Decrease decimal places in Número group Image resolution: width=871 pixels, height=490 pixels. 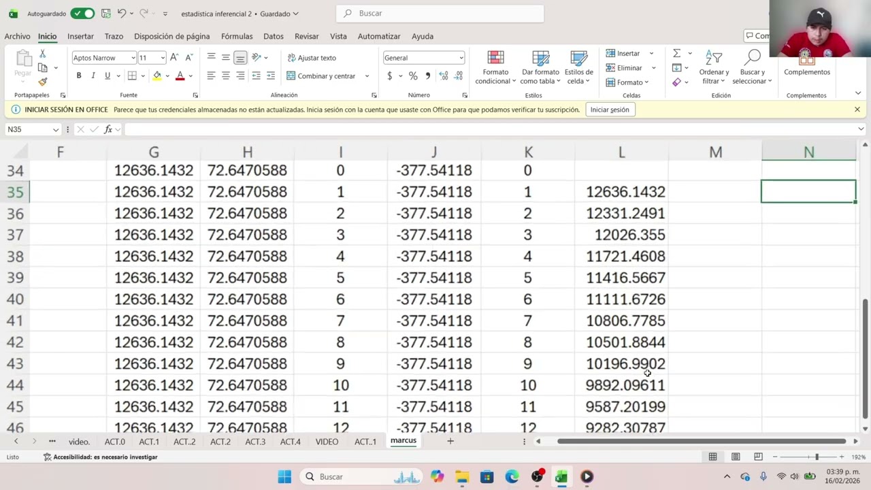pos(458,76)
